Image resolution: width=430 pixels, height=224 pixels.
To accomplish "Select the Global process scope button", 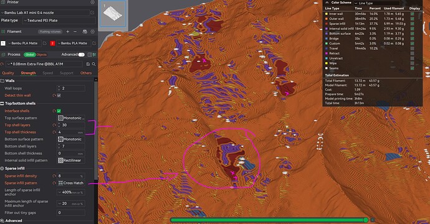I will click(30, 55).
